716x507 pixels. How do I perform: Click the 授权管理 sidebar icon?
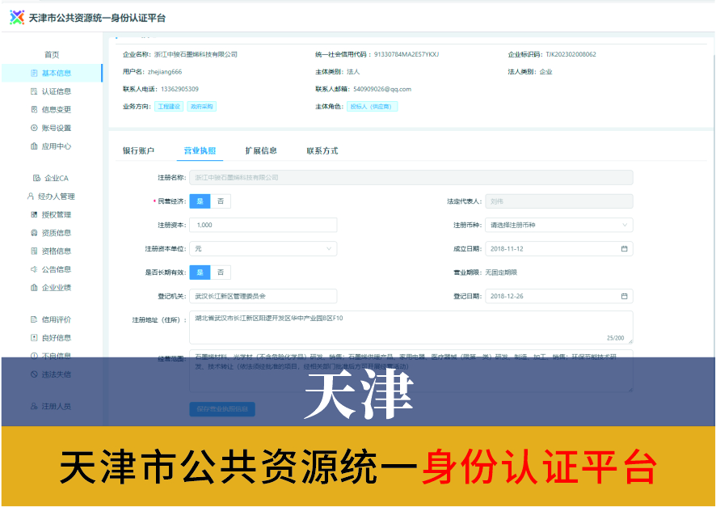point(34,214)
